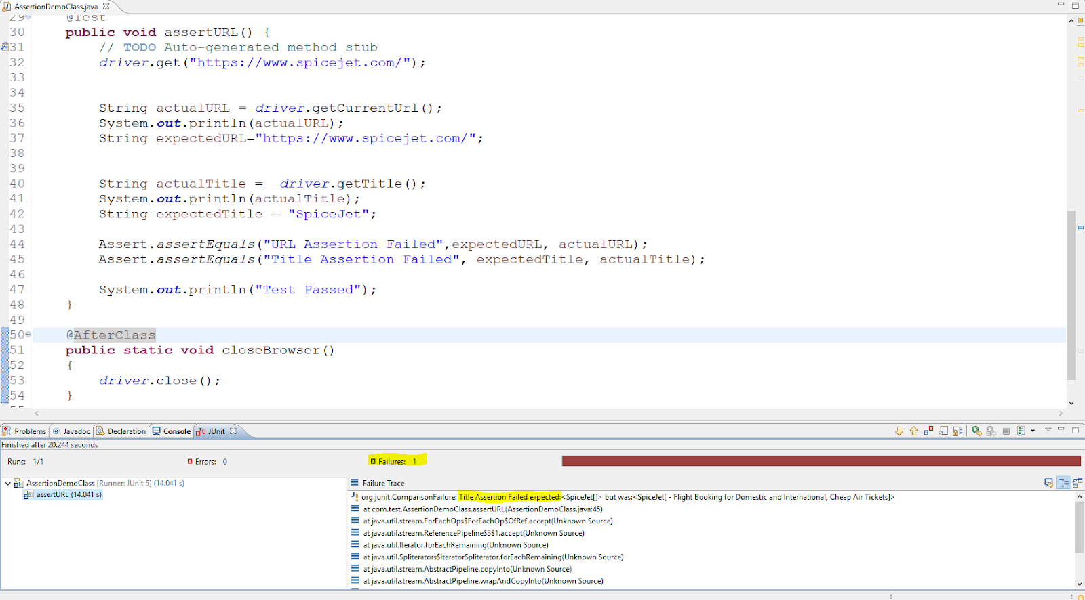1085x600 pixels.
Task: Toggle Show Failures Only in JUnit toolbar
Action: coord(928,431)
